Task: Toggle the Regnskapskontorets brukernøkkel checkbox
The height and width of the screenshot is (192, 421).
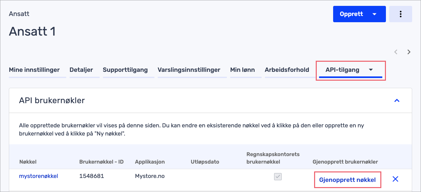Action: click(278, 177)
